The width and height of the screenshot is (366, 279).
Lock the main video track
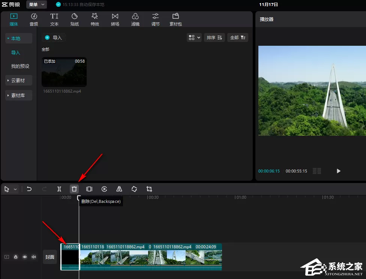[16, 257]
